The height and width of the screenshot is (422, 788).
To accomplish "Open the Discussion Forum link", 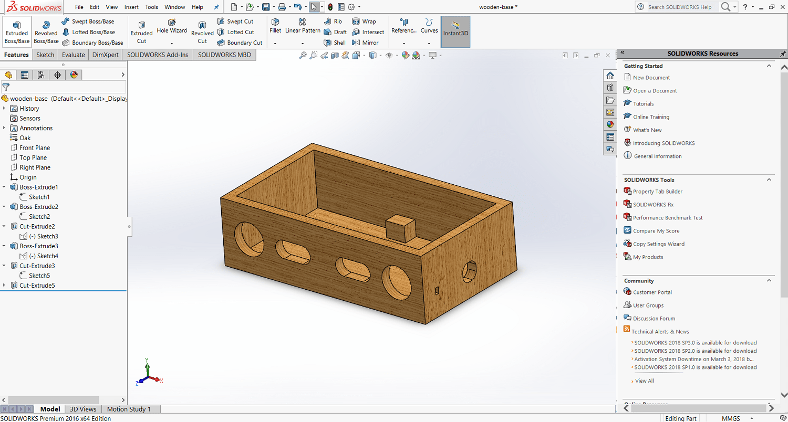I will tap(654, 319).
